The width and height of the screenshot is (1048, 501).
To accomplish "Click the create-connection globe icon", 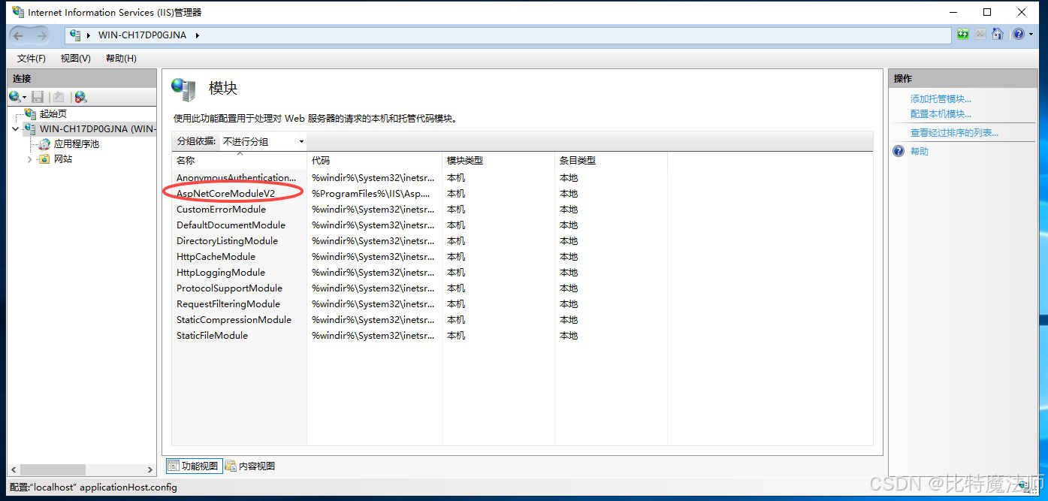I will [14, 97].
